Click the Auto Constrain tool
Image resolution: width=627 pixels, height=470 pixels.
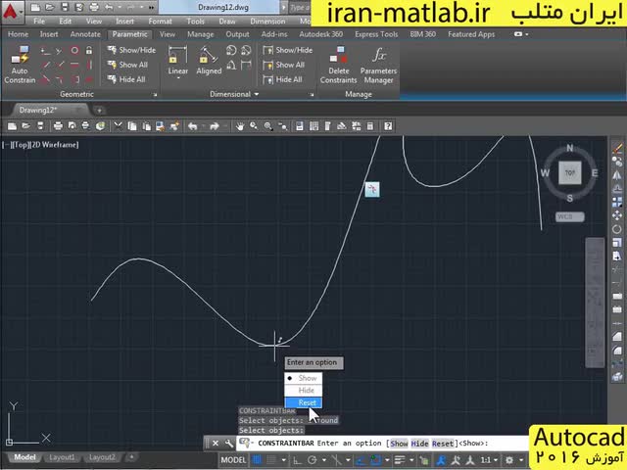click(20, 65)
